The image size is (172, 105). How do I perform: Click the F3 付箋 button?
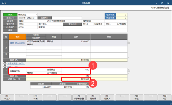click(35, 97)
